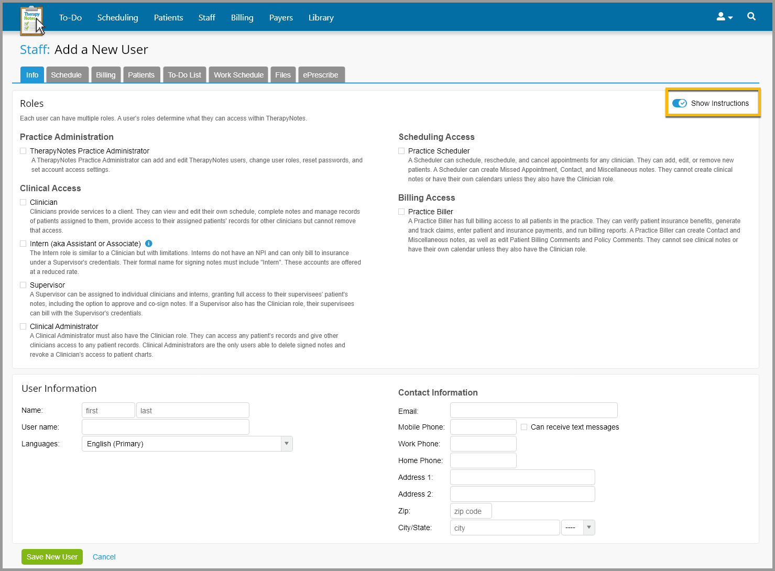Open the Languages dropdown
Viewport: 775px width, 571px height.
tap(286, 443)
